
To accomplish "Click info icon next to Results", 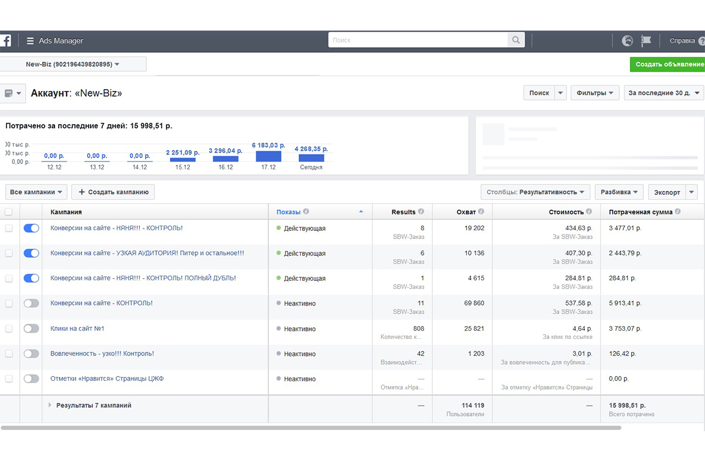I will coord(421,212).
